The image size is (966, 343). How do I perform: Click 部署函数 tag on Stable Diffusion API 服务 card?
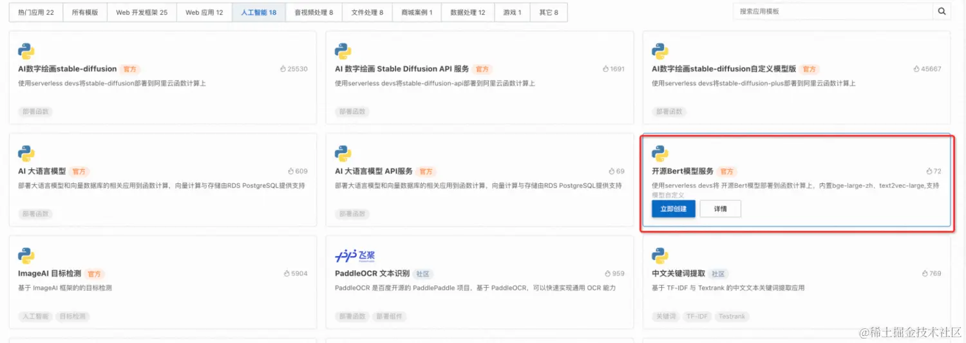click(352, 111)
